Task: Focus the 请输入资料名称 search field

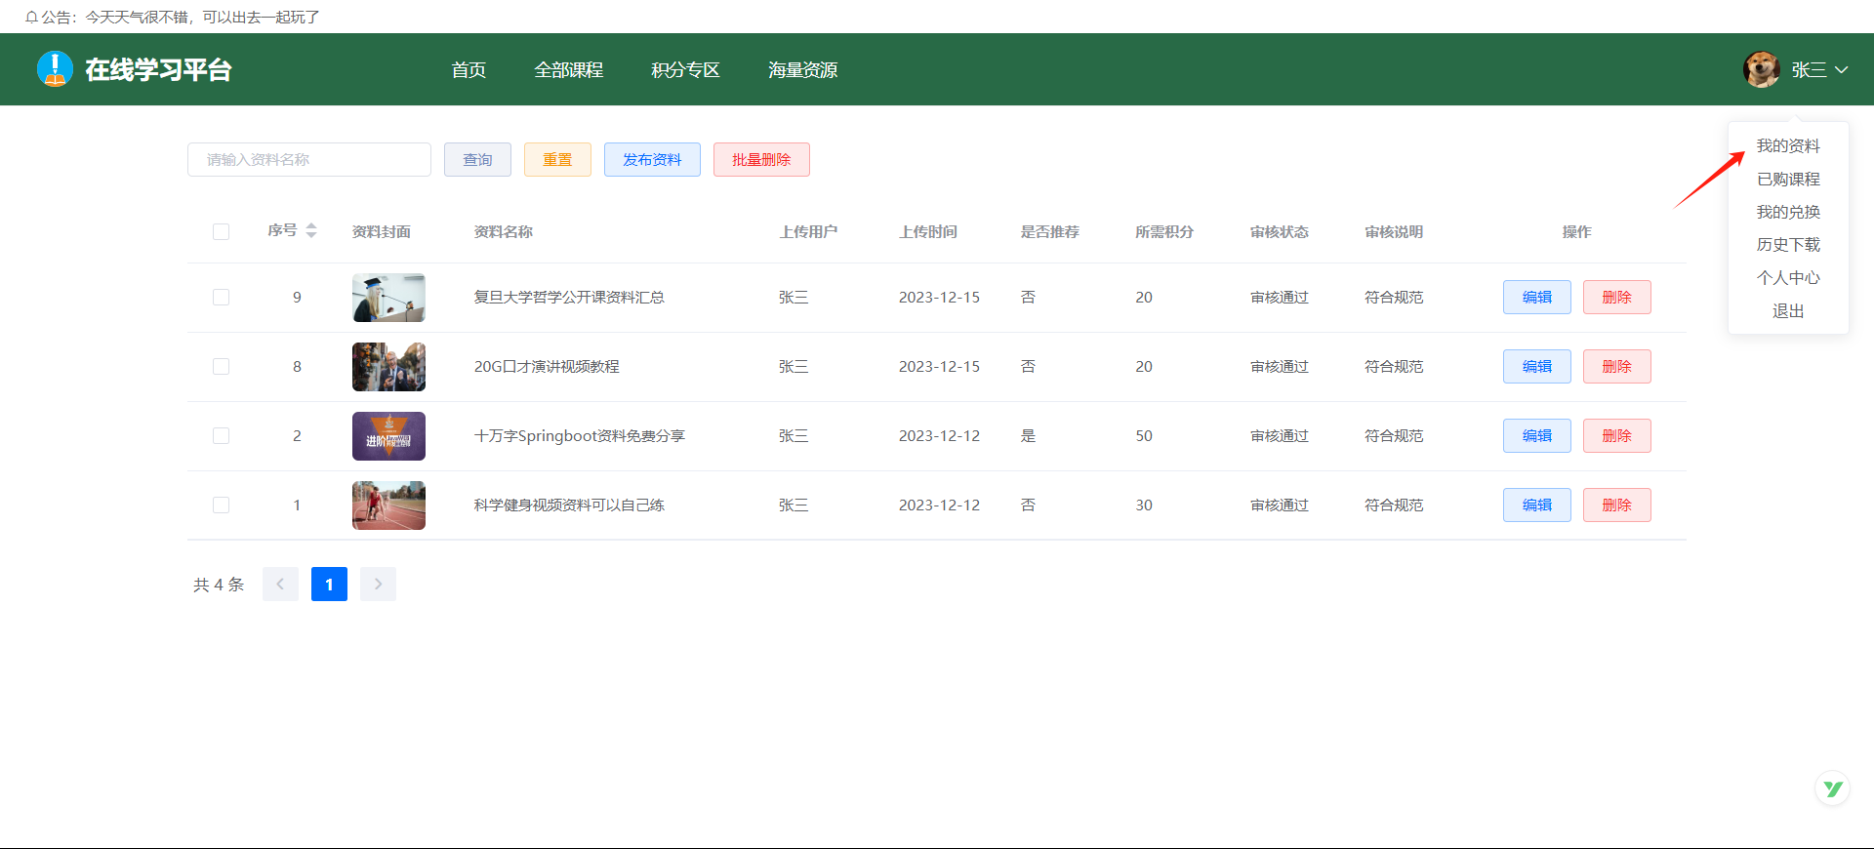Action: point(308,160)
